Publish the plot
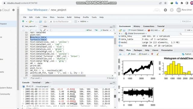The width and height of the screenshot is (193, 109). (187, 54)
